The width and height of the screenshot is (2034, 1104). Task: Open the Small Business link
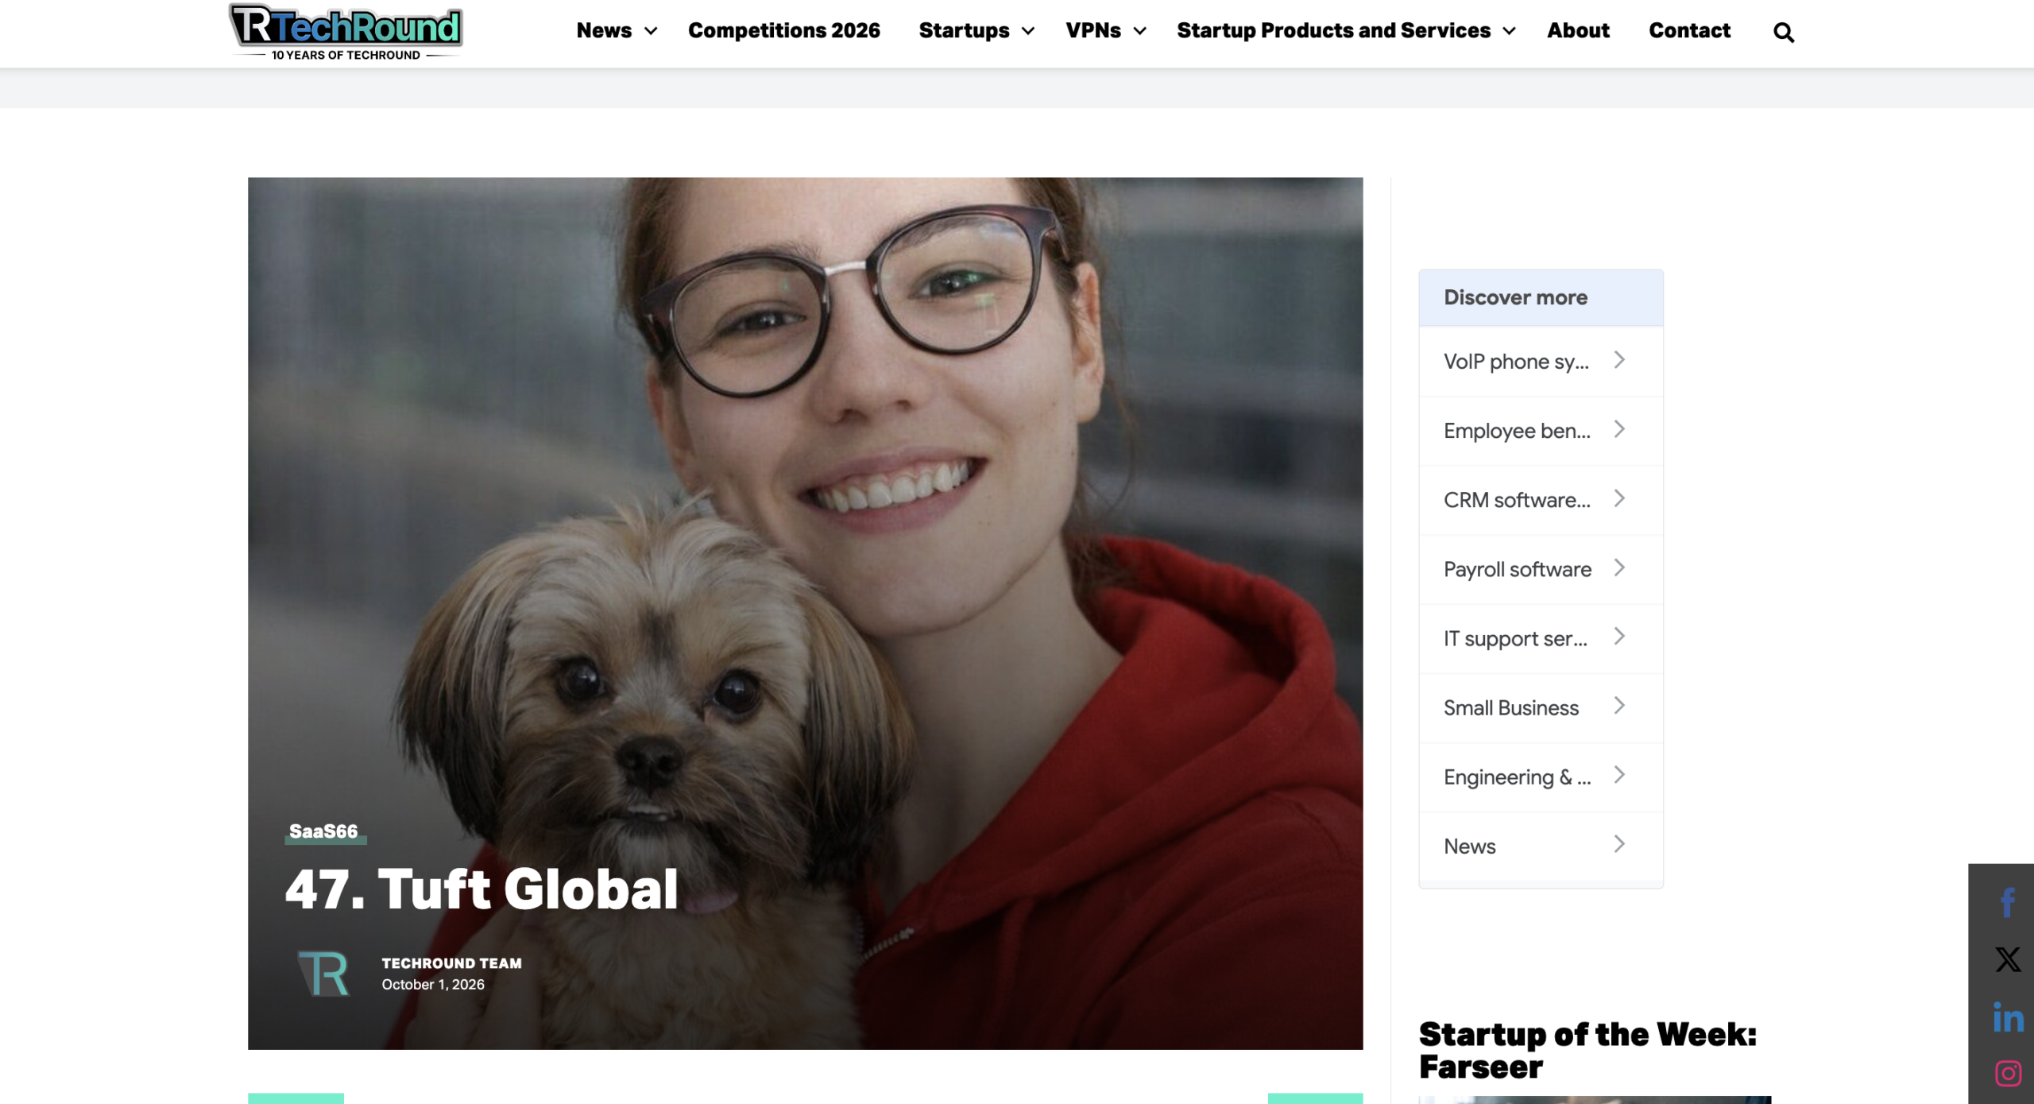point(1510,707)
